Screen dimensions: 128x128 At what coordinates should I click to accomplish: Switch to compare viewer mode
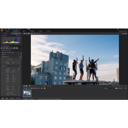[x=27, y=34]
